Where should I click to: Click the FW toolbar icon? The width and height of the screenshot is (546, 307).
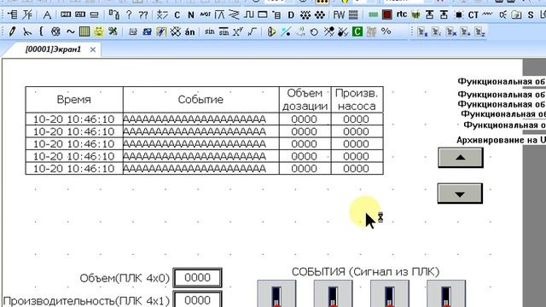tap(339, 15)
